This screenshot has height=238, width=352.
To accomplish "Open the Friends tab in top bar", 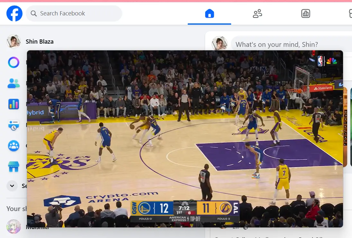I will point(257,13).
